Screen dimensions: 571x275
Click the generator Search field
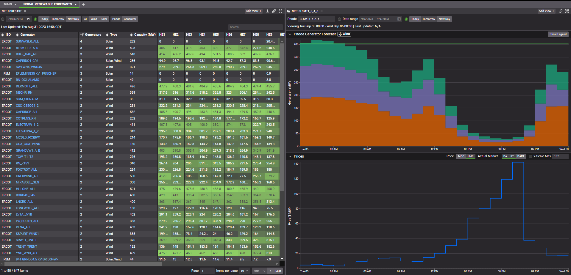(255, 27)
